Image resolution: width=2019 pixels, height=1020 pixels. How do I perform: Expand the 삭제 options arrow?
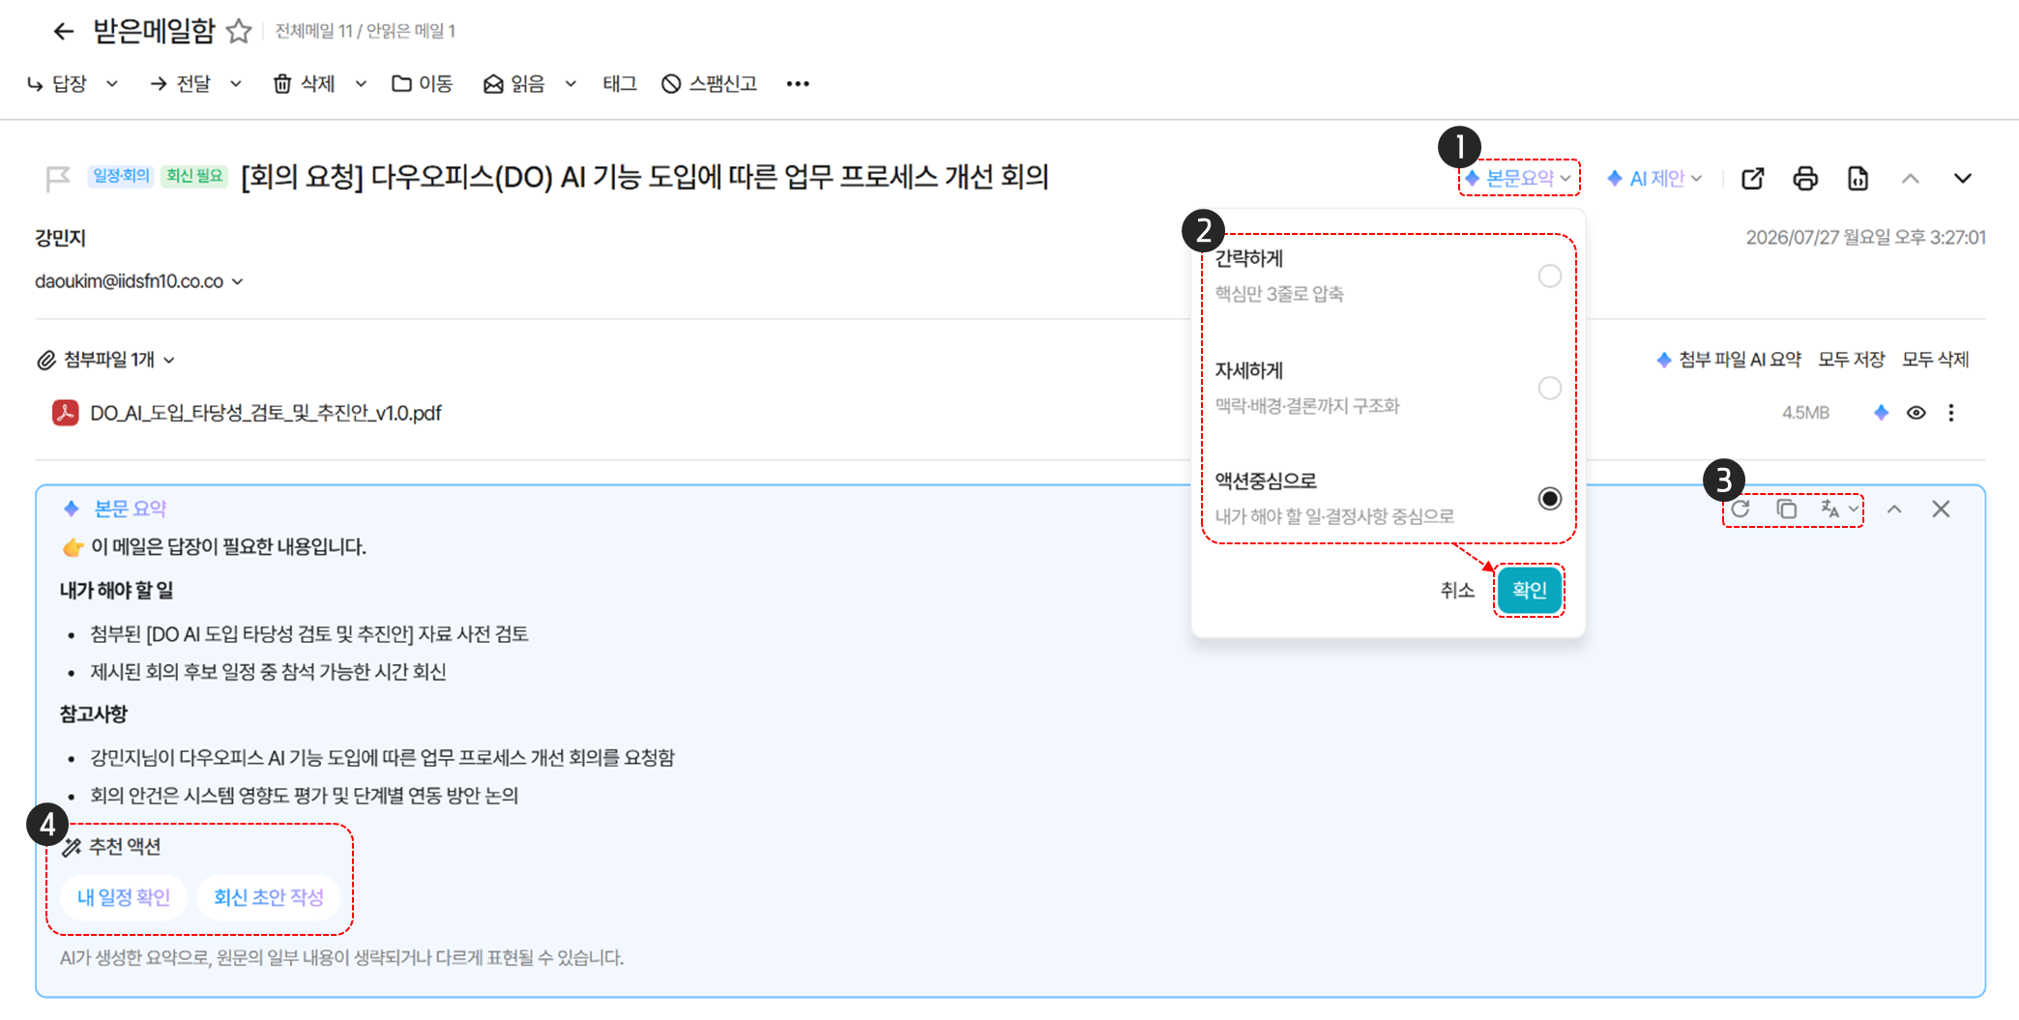pyautogui.click(x=361, y=84)
